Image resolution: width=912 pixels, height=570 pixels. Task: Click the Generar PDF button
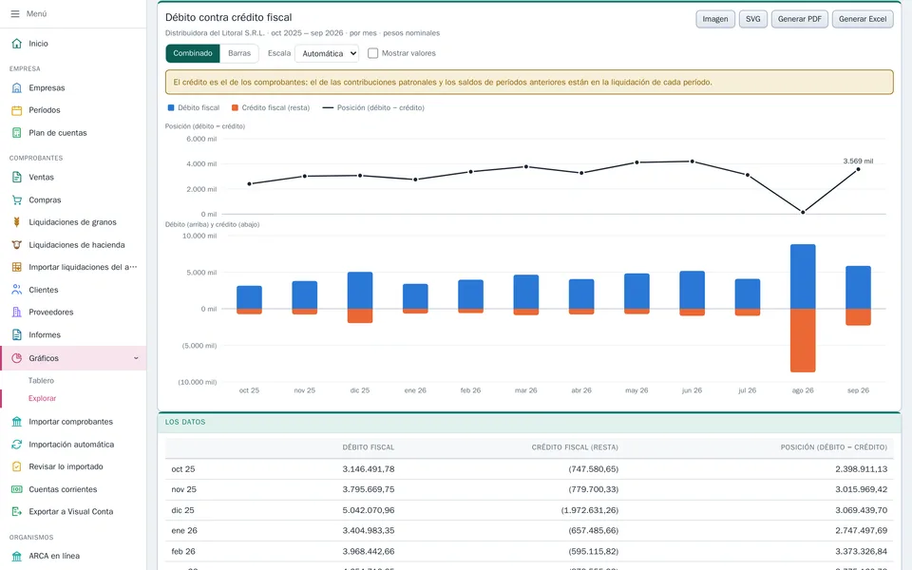pos(800,19)
